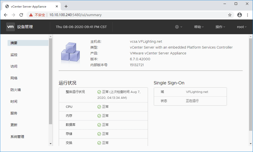Open 更新 in the sidebar
The image size is (253, 152).
(14, 125)
